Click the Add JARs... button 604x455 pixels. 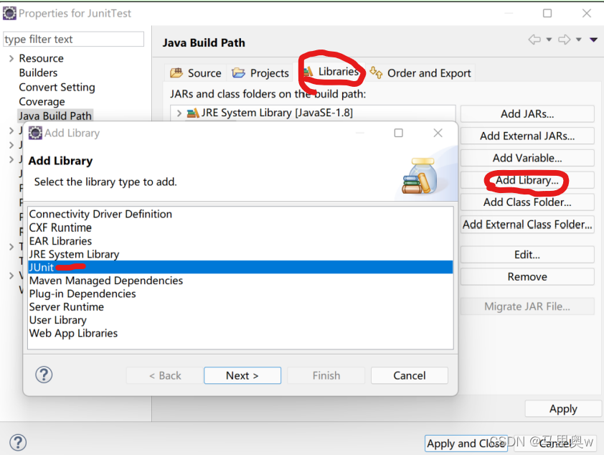pos(527,113)
